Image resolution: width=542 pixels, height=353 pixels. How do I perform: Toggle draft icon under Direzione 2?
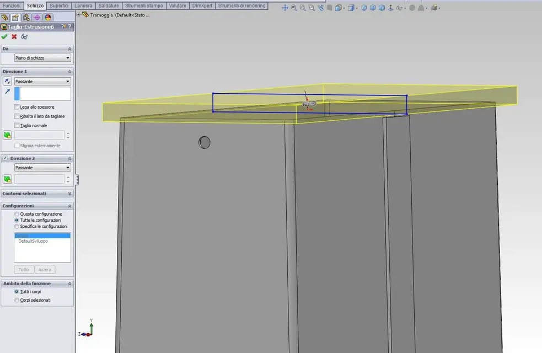(7, 179)
